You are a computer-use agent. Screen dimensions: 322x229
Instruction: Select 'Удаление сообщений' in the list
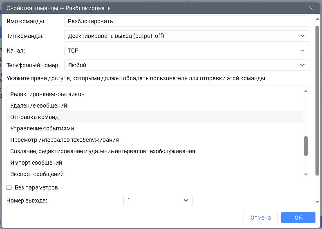(38, 106)
